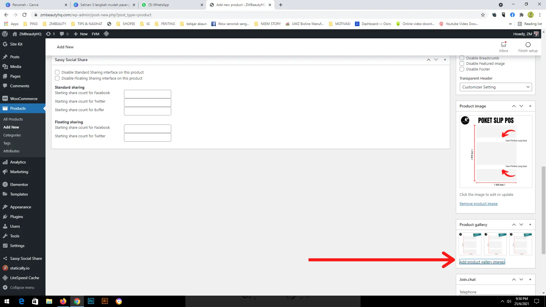546x307 pixels.
Task: Click the Finish setup circle icon
Action: pyautogui.click(x=528, y=45)
